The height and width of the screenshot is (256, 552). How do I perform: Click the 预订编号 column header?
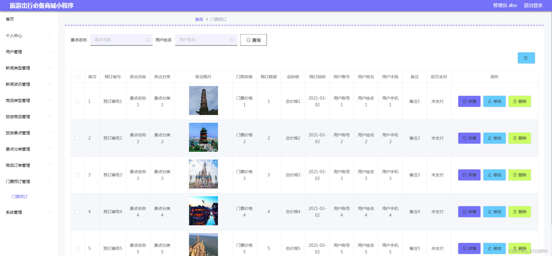point(113,77)
